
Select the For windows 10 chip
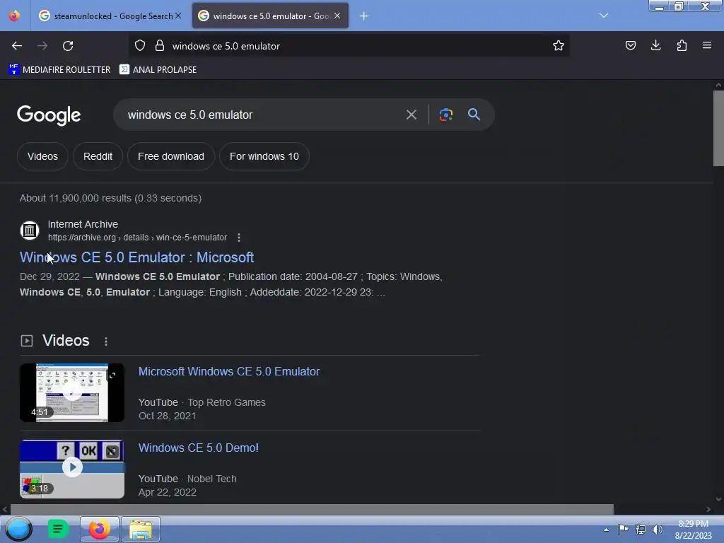pos(264,156)
